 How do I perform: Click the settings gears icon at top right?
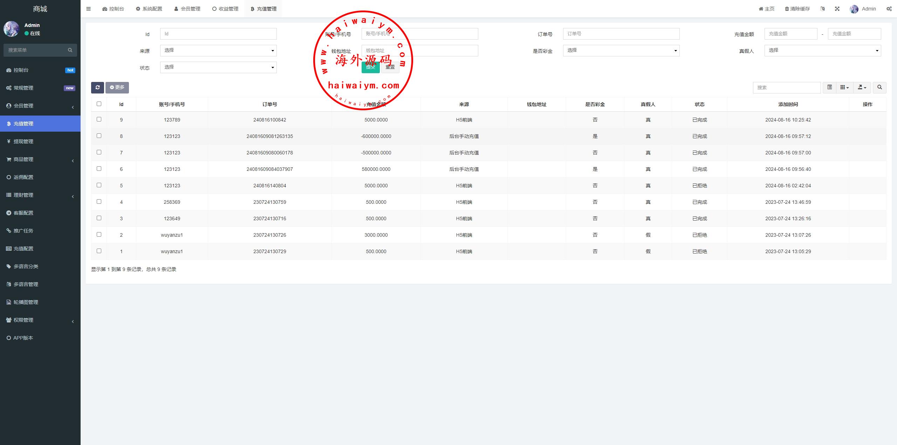pyautogui.click(x=889, y=9)
